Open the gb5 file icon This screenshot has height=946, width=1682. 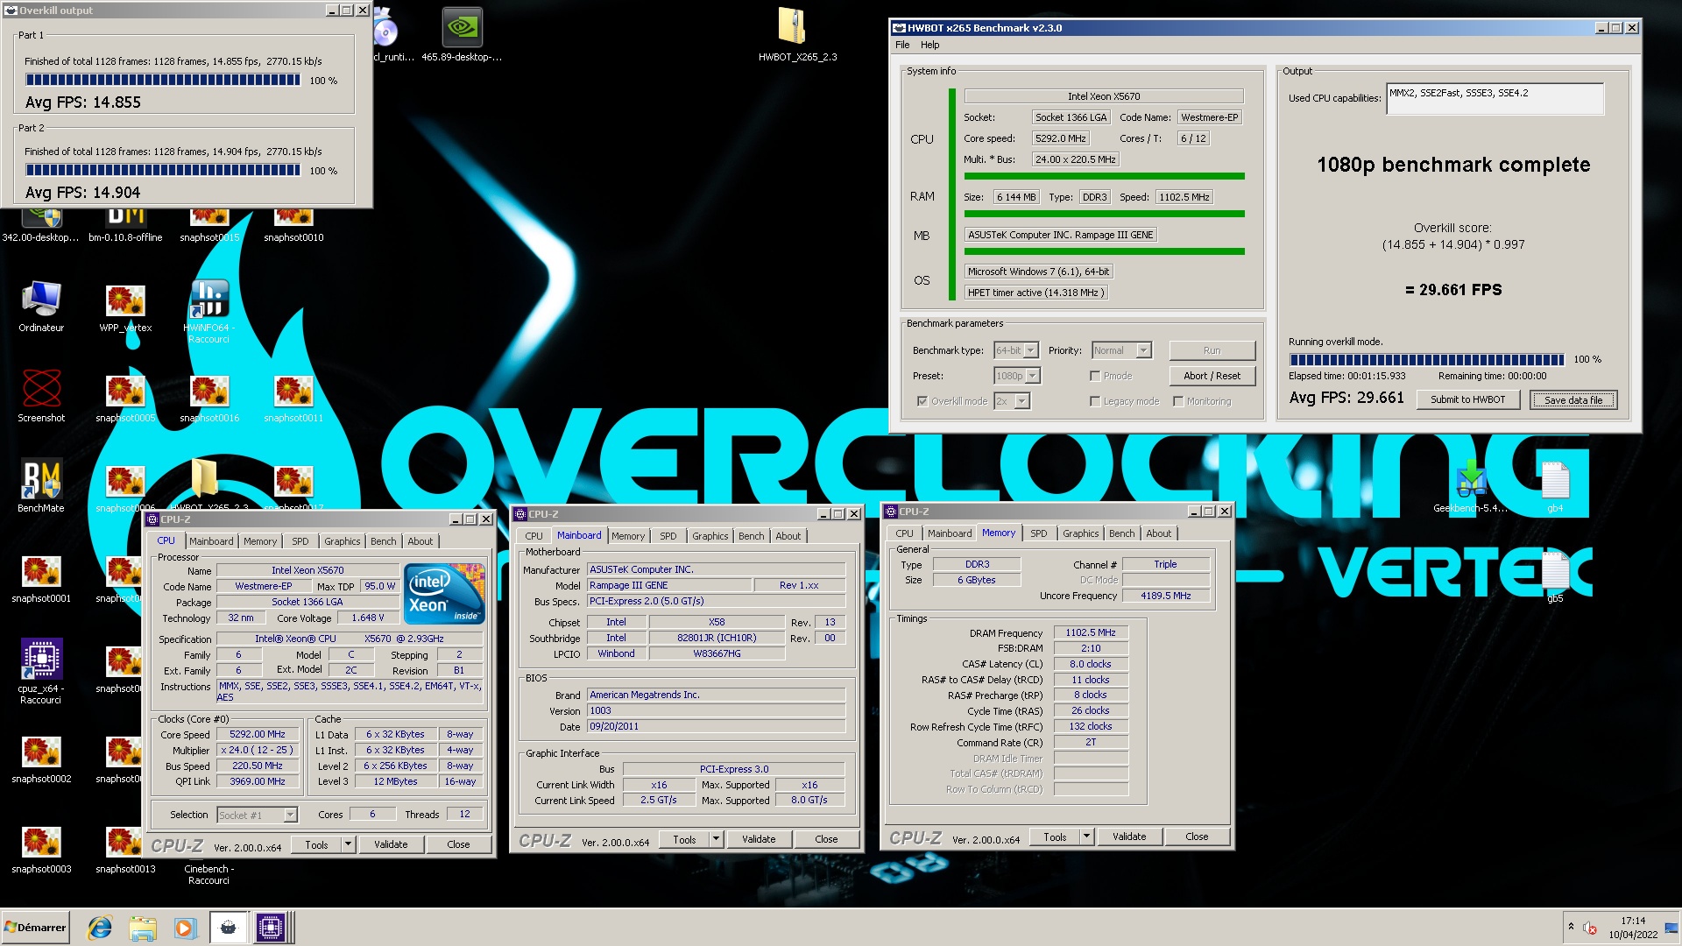point(1555,576)
